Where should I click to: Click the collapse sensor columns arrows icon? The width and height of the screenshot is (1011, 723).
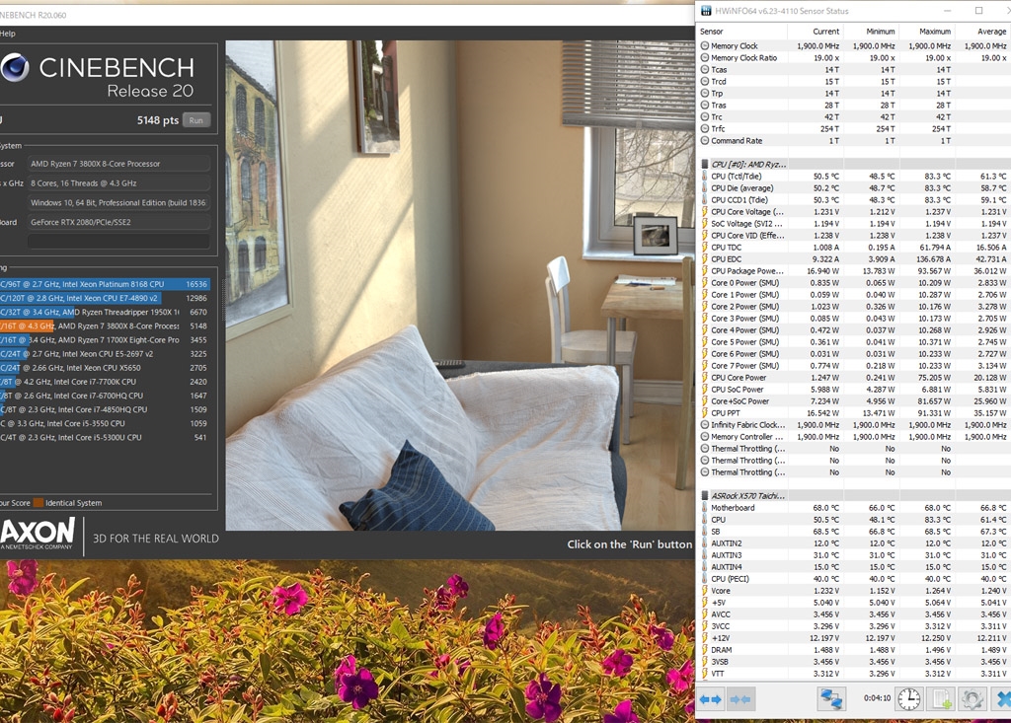tap(739, 699)
